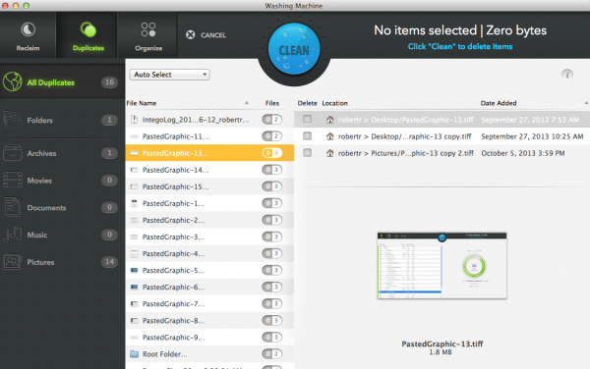This screenshot has width=590, height=369.
Task: Click the blue CLEAN button
Action: pos(294,49)
